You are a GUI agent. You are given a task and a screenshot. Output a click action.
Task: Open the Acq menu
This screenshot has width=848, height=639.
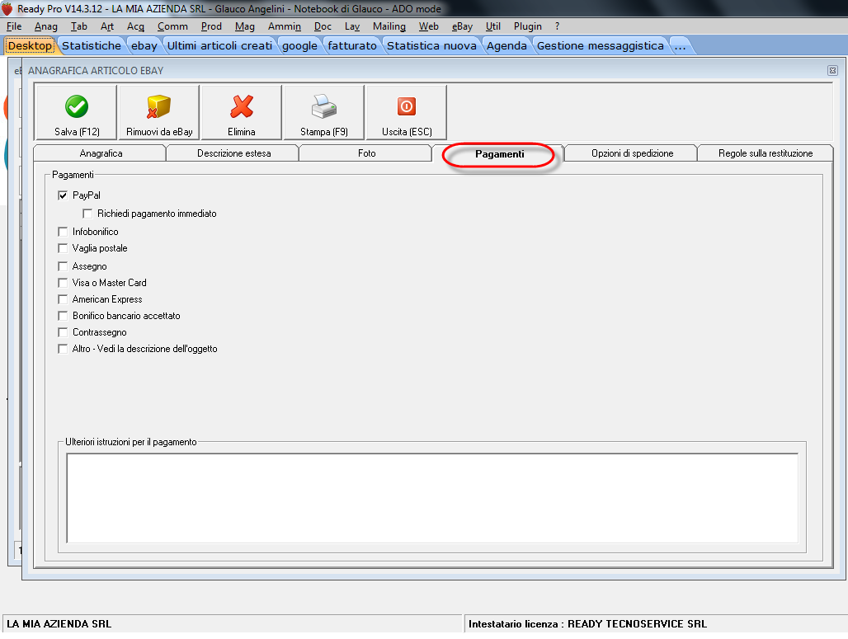click(x=136, y=26)
